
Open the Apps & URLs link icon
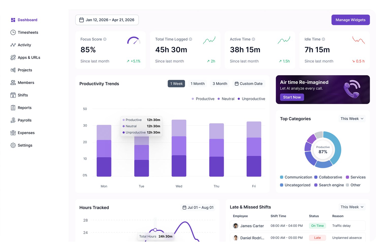pyautogui.click(x=13, y=57)
